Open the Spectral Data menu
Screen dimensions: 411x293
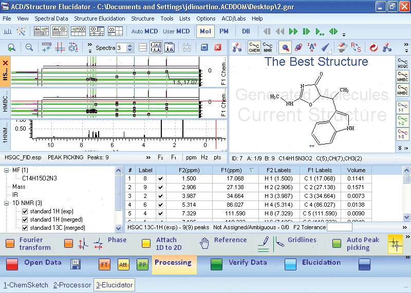coord(51,19)
